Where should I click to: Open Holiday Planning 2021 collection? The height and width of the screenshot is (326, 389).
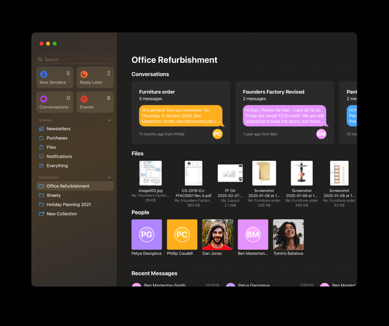pos(68,204)
